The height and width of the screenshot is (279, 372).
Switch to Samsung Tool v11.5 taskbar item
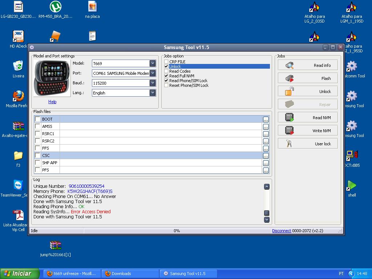pyautogui.click(x=189, y=274)
